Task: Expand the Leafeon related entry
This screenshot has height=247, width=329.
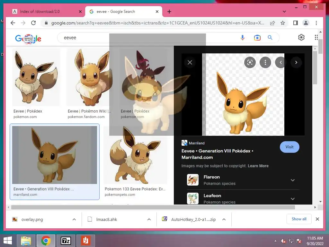Action: 293,199
